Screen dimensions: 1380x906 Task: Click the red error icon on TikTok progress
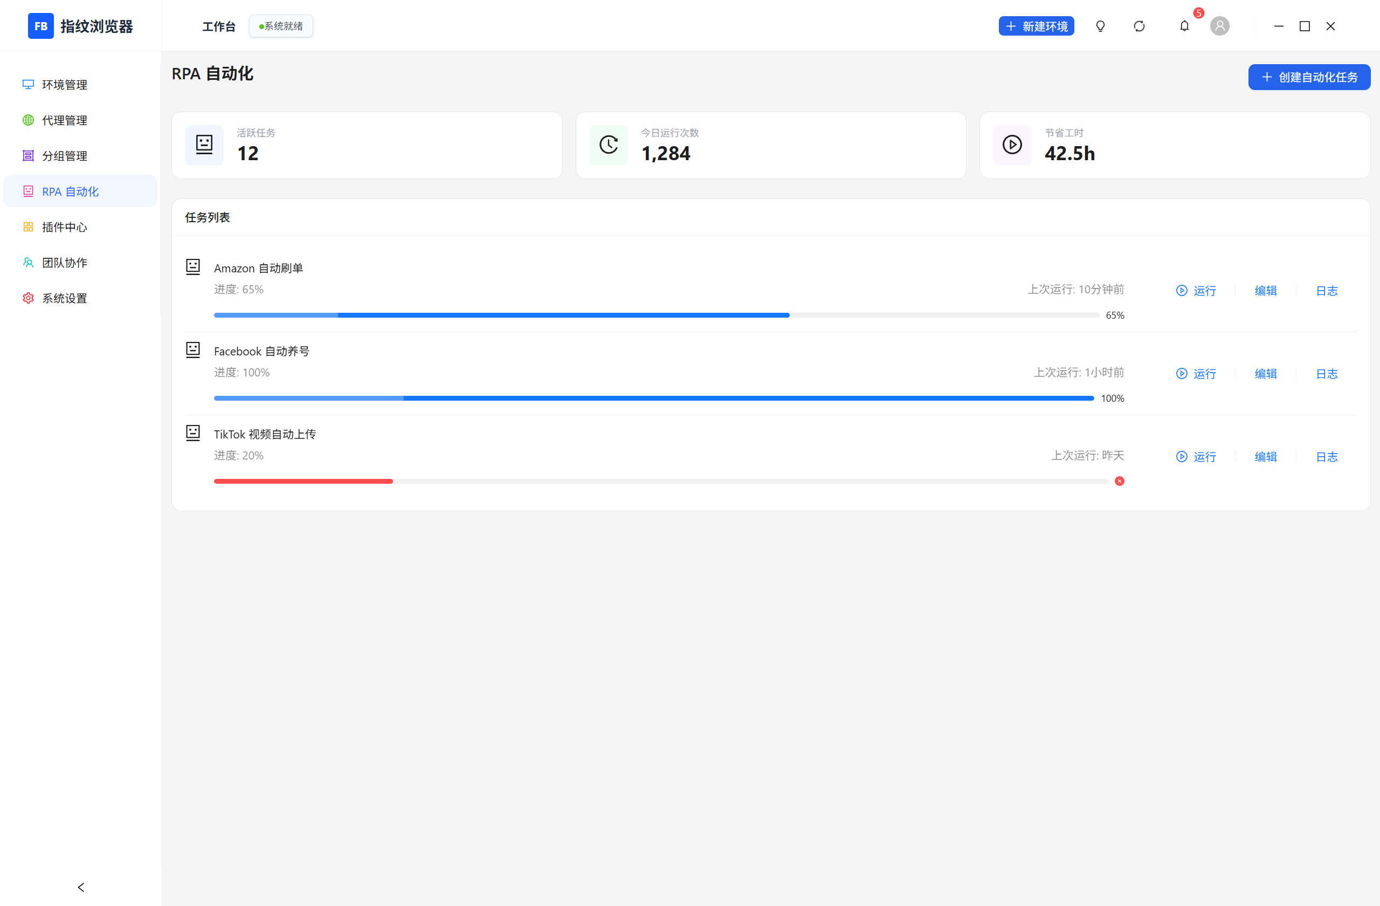tap(1119, 481)
